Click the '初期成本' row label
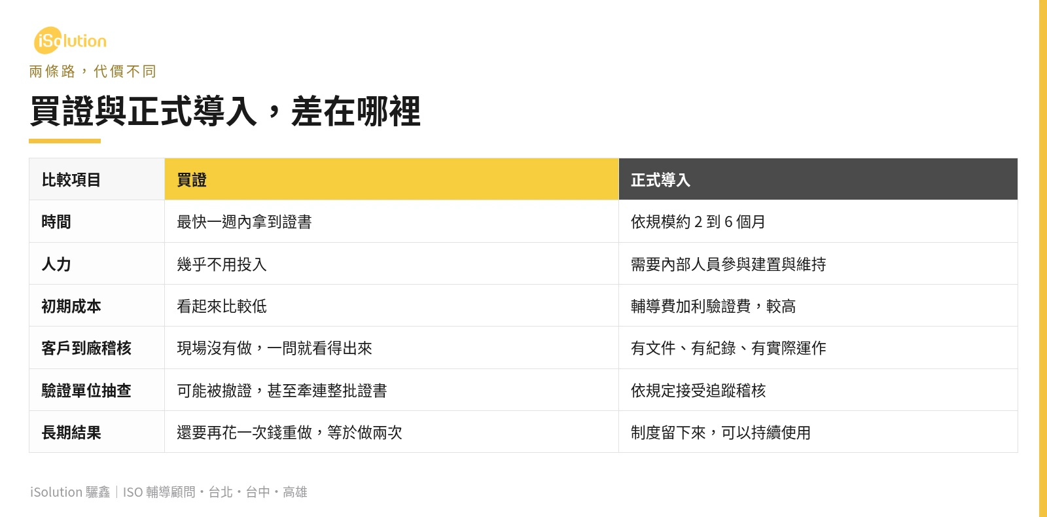 (x=97, y=306)
